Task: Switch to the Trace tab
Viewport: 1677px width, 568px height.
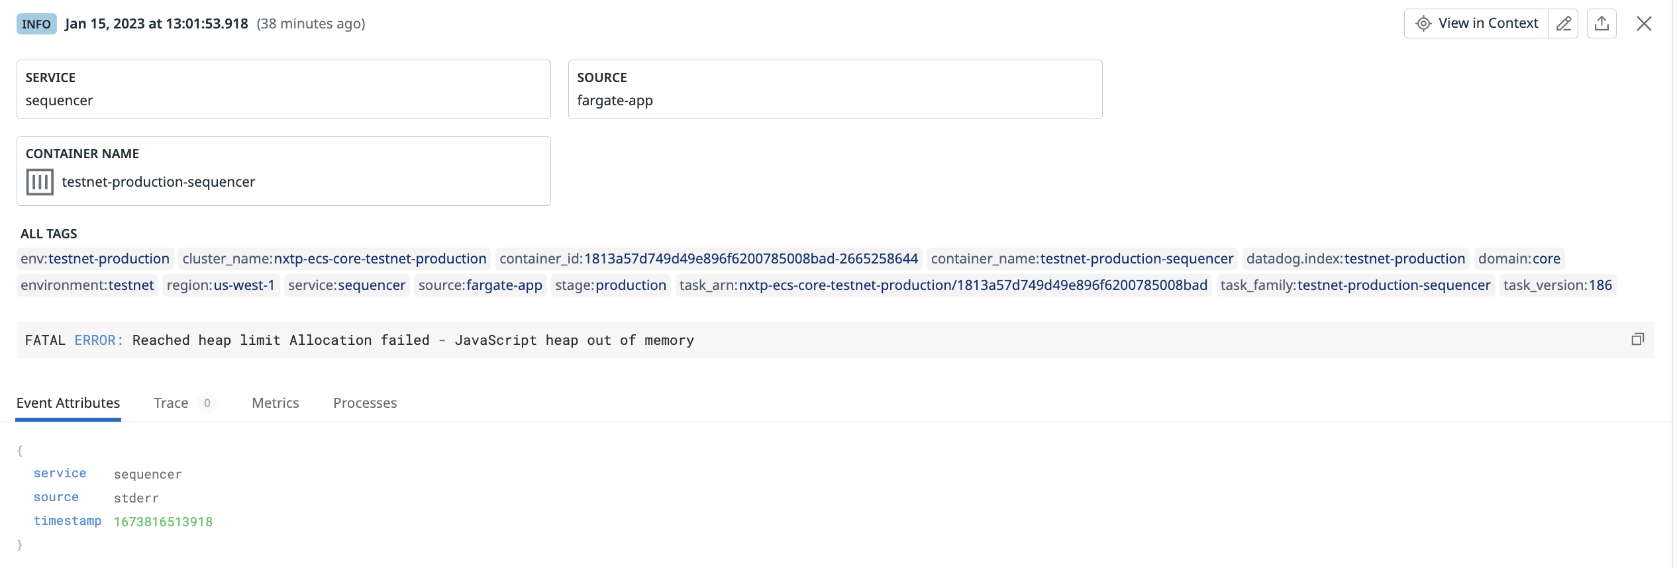Action: pyautogui.click(x=170, y=402)
